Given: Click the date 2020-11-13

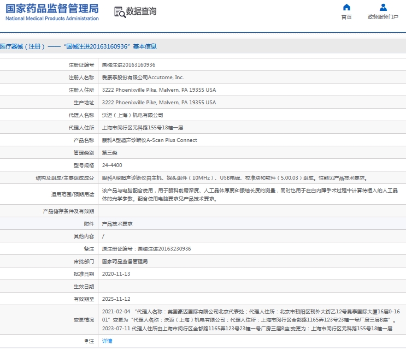Looking at the screenshot, I should click(116, 273).
